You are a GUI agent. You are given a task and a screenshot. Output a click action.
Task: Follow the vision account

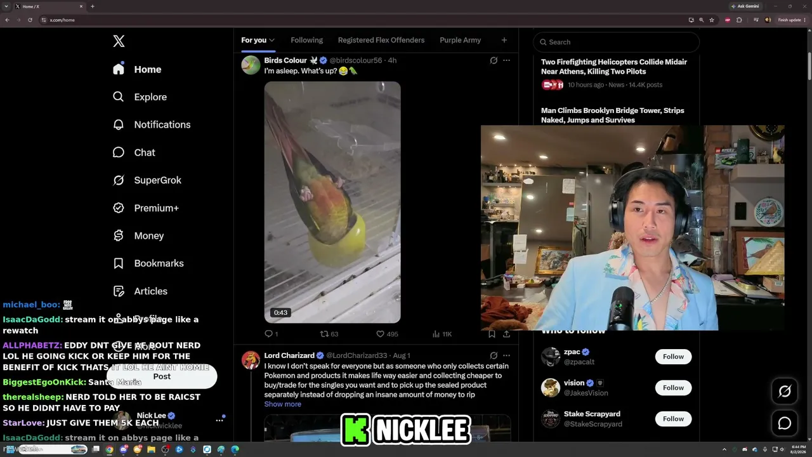click(x=673, y=388)
